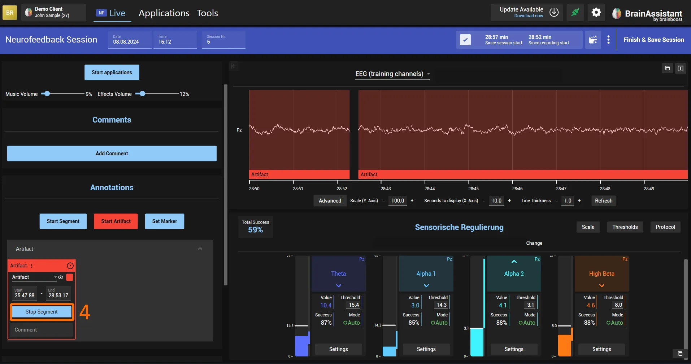This screenshot has height=364, width=691.
Task: Open the Artifact type dropdown
Action: click(x=34, y=277)
